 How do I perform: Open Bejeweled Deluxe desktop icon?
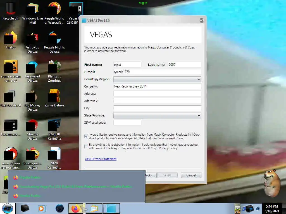[x=32, y=71]
